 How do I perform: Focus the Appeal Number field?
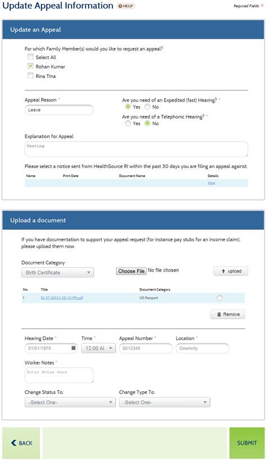point(146,348)
